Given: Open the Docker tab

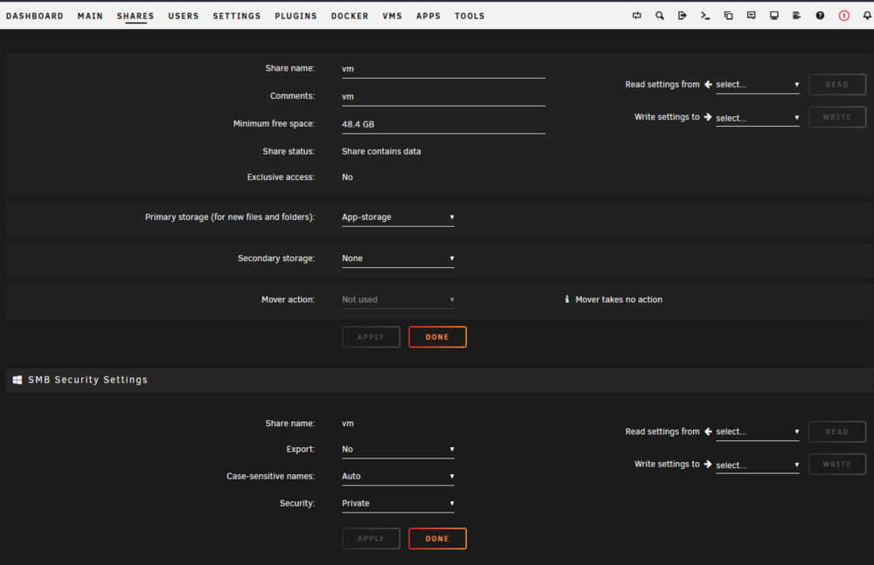Looking at the screenshot, I should click(350, 17).
